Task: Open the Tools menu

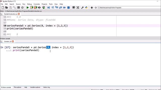Action: point(51,4)
